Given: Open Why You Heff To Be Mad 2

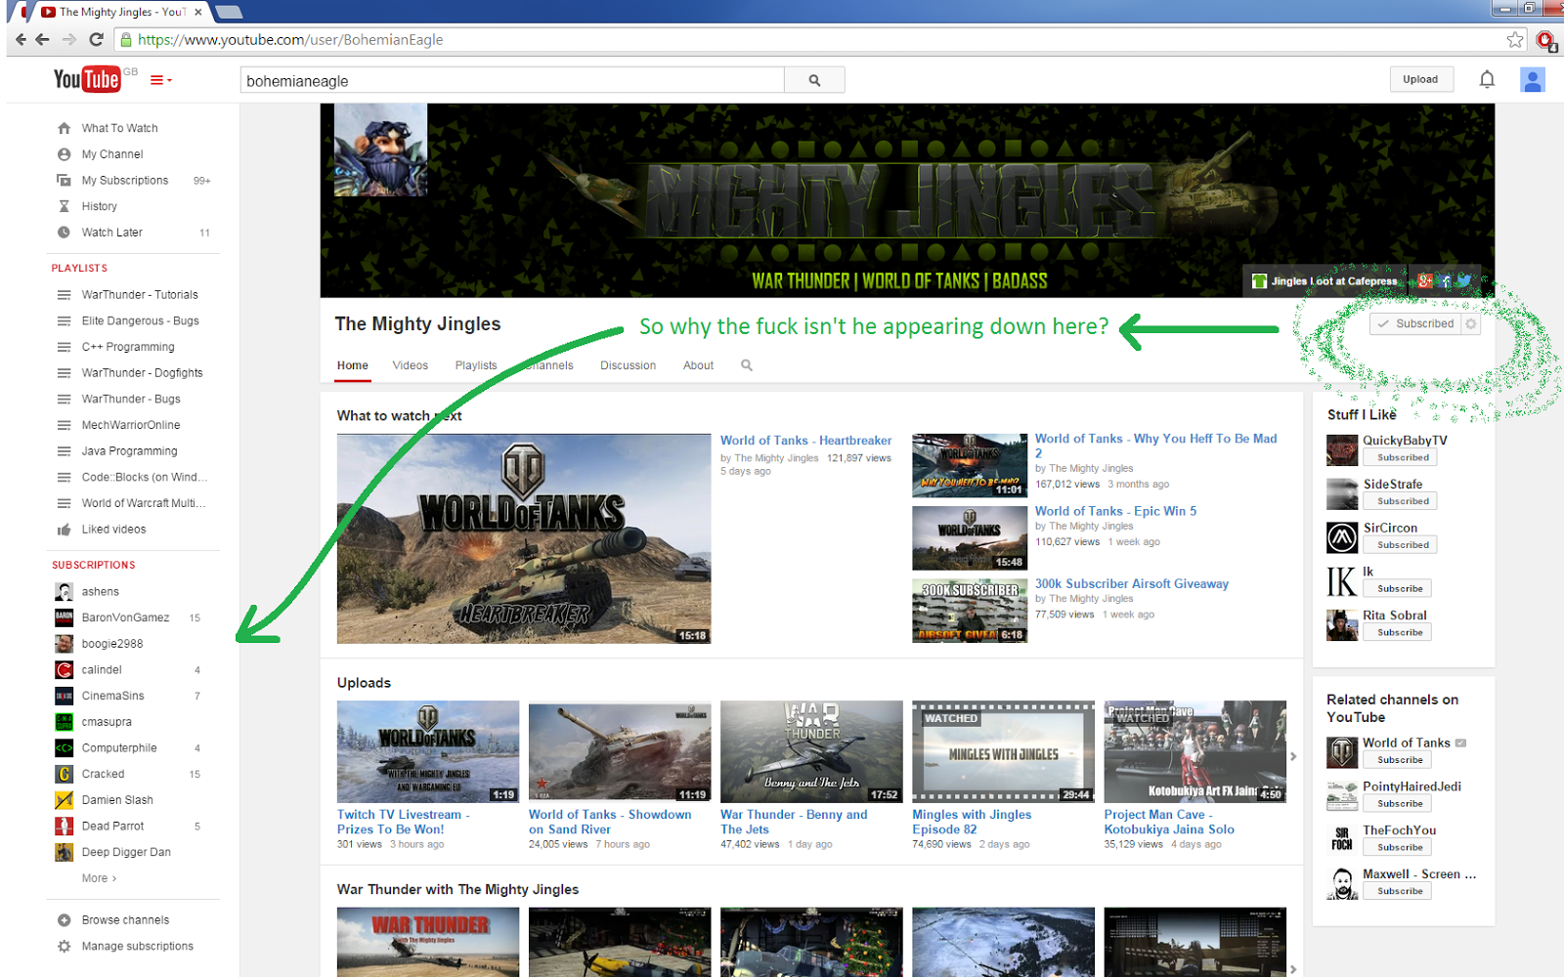Looking at the screenshot, I should [x=1156, y=446].
